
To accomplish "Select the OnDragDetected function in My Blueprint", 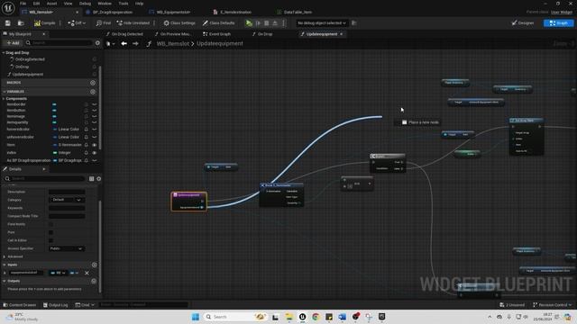I will point(30,59).
